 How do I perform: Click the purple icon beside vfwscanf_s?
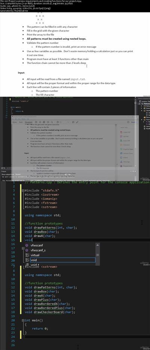27,250
